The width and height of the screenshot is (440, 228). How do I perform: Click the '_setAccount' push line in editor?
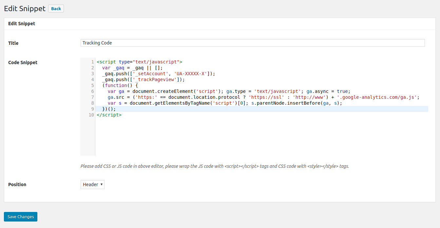click(159, 74)
